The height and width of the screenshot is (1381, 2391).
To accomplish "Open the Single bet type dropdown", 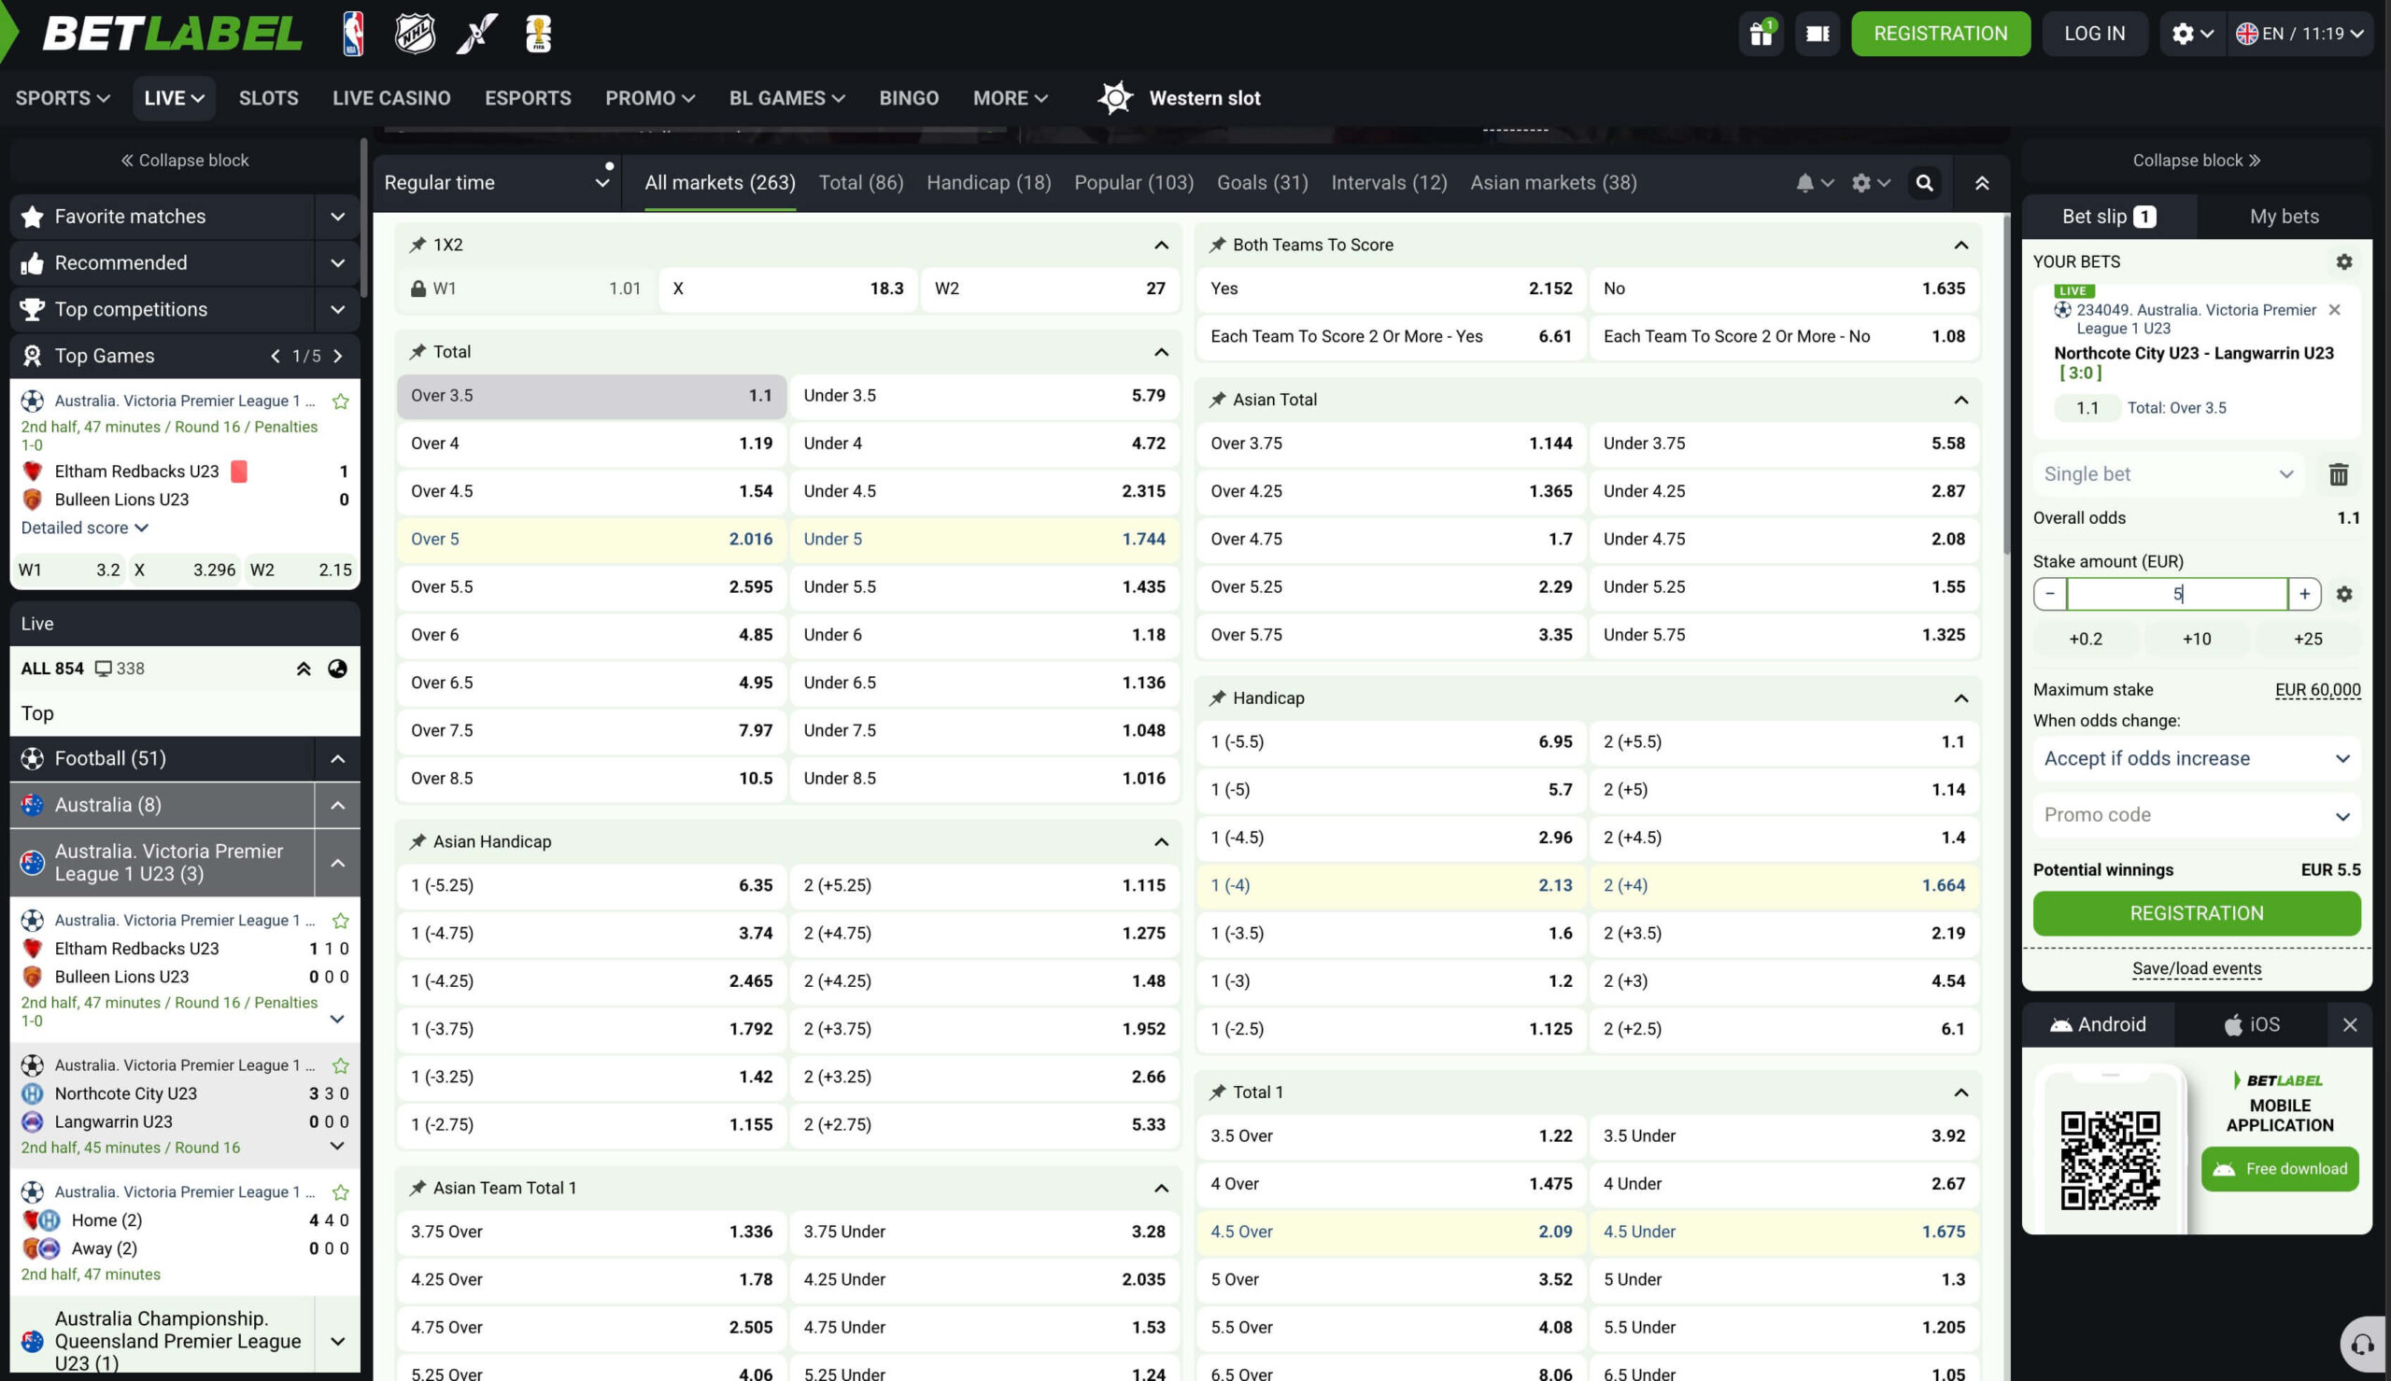I will click(x=2170, y=474).
